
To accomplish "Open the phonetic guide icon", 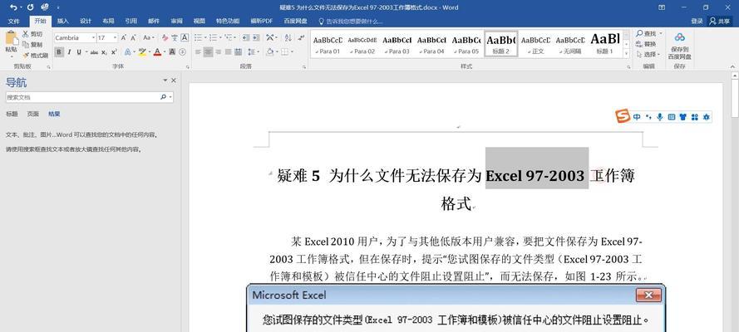I will coord(175,37).
